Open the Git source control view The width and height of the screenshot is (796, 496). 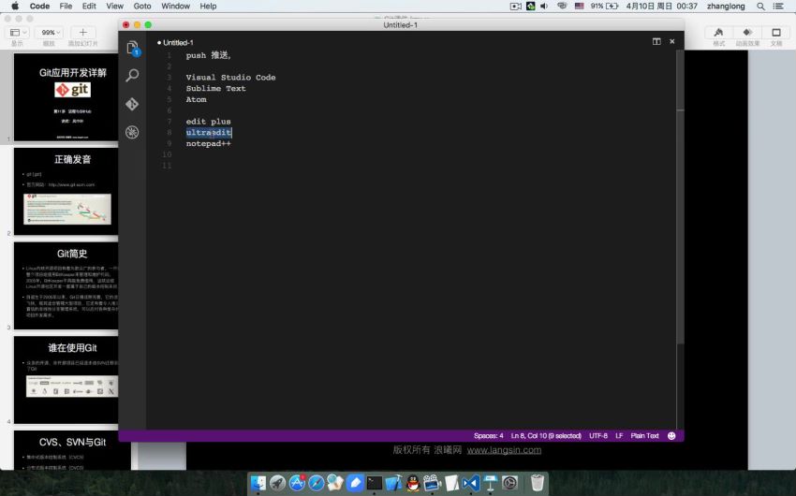132,104
